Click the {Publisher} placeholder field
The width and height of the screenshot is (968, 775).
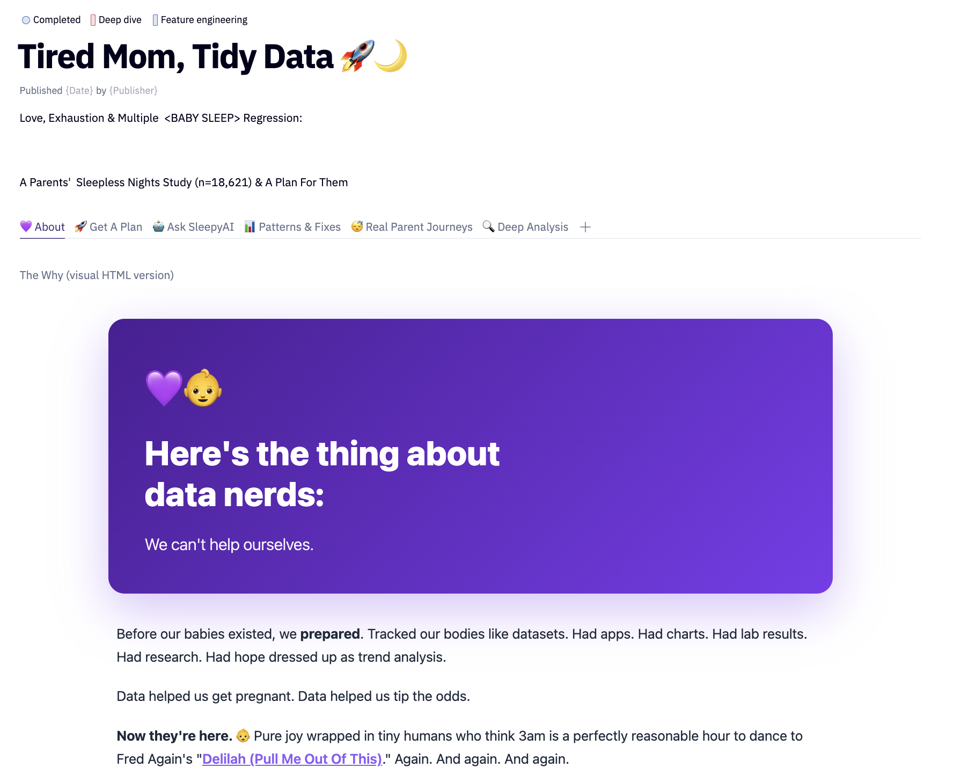[133, 91]
